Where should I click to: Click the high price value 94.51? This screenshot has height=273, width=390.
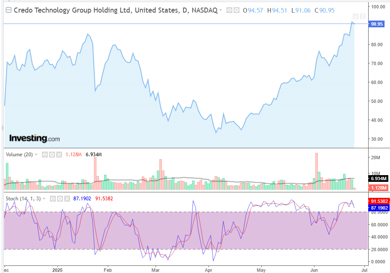tap(280, 10)
